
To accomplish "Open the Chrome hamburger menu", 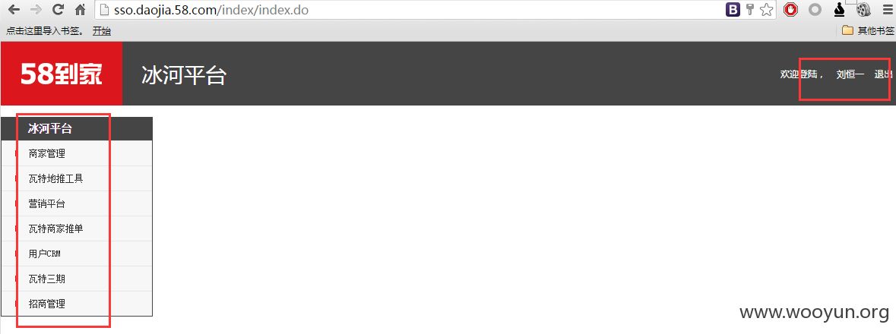I will coord(888,10).
